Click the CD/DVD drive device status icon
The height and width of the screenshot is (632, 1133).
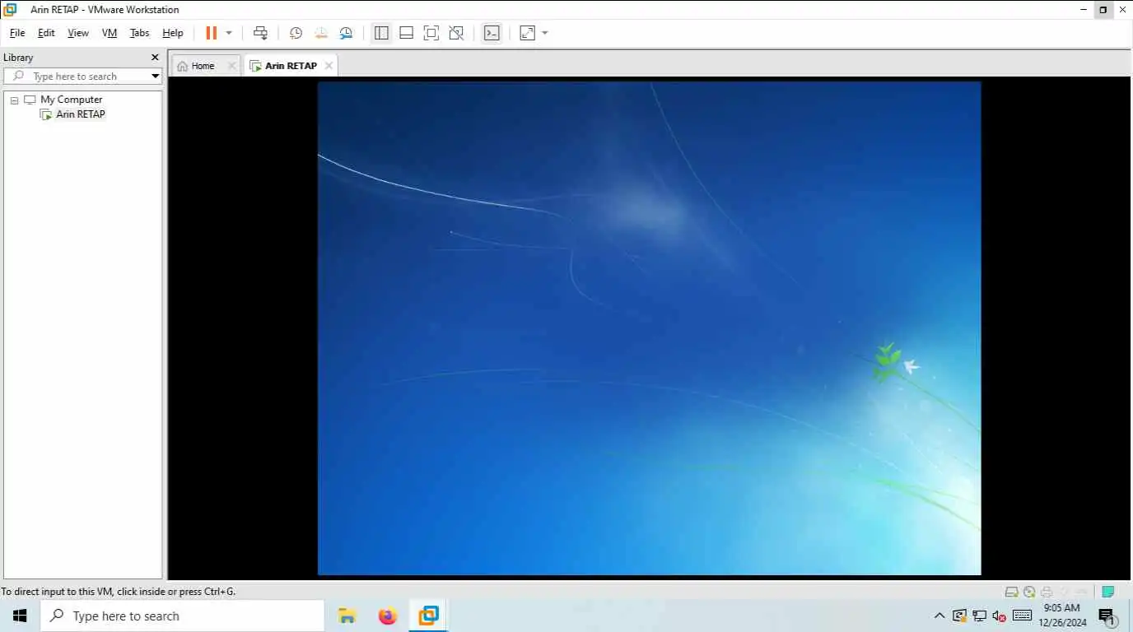[1029, 592]
